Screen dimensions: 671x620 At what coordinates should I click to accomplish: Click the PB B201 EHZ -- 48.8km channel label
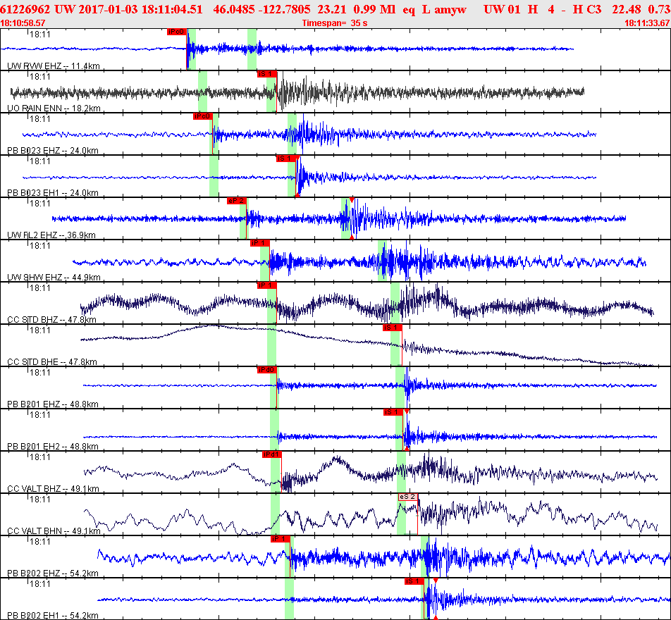pyautogui.click(x=53, y=404)
